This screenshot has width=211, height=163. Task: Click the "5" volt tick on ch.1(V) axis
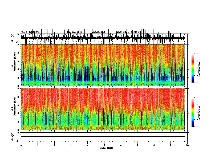[18, 34]
